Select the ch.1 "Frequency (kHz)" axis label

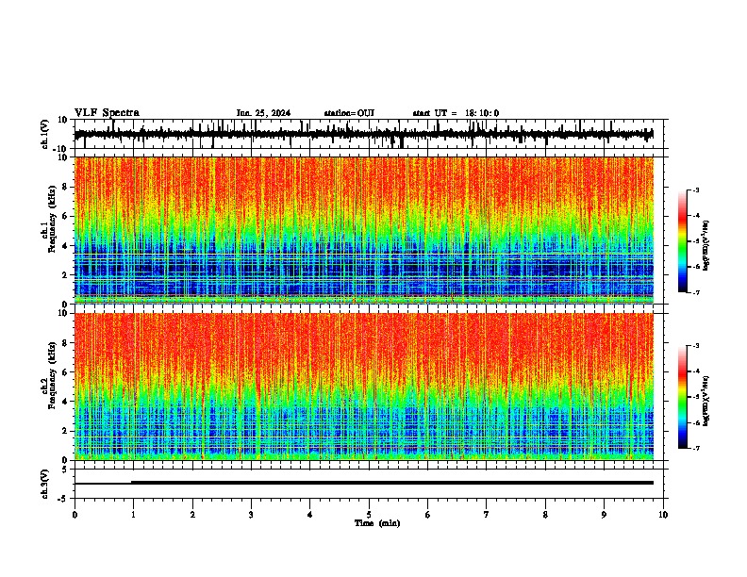[x=52, y=219]
